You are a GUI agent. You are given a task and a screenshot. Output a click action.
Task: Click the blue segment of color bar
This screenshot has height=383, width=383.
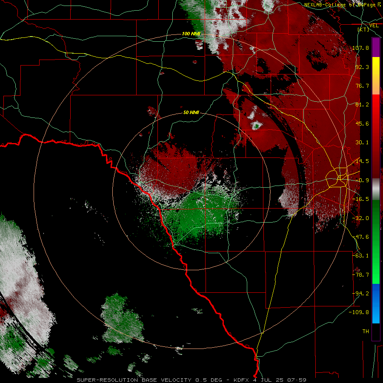[376, 303]
